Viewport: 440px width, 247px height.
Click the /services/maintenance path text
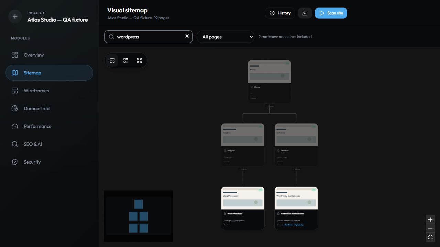point(289,221)
